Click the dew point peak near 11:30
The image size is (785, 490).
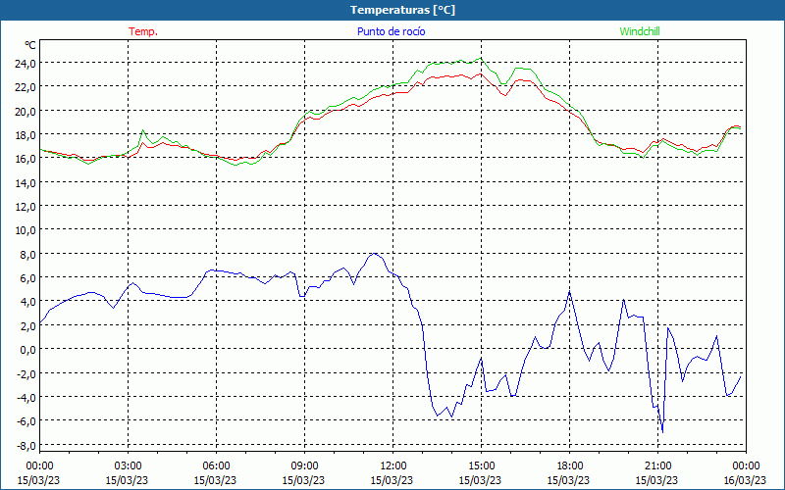tap(374, 254)
